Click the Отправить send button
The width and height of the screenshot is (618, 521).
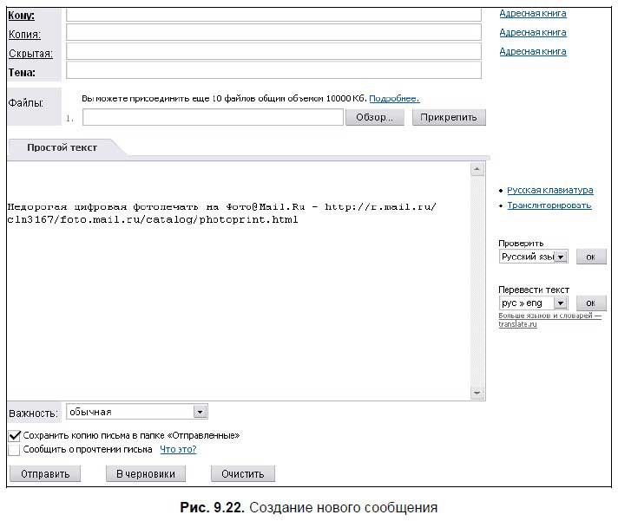tap(45, 474)
